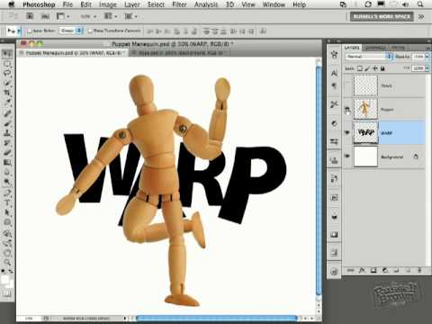The width and height of the screenshot is (432, 324).
Task: Click the Create new layer icon
Action: (x=408, y=270)
